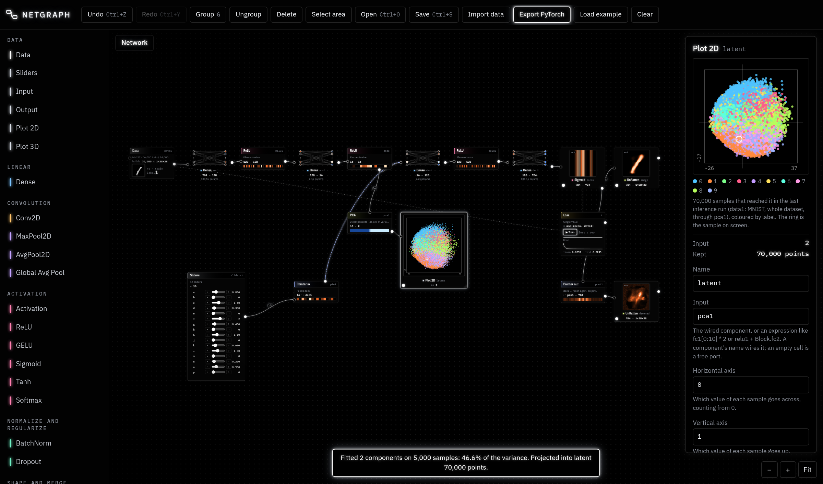Click the NETGRAPH logo icon

[12, 14]
